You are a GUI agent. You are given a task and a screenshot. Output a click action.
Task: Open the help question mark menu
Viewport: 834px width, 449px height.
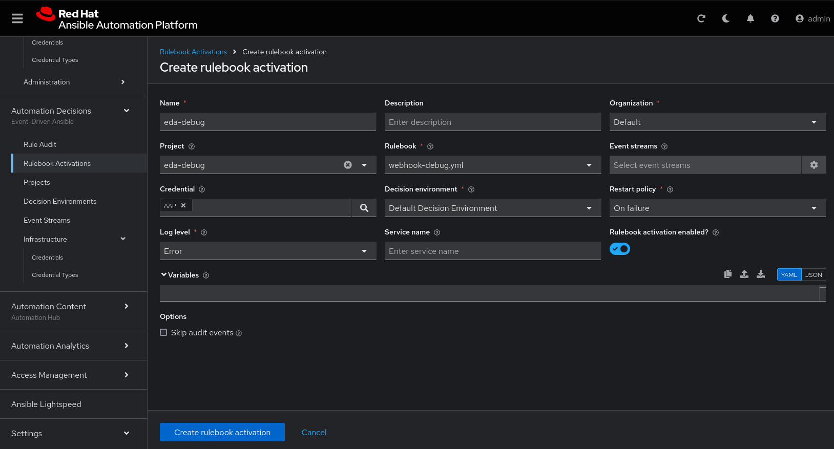tap(775, 18)
